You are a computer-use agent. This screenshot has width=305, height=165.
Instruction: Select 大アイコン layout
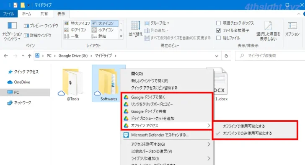(x=104, y=23)
